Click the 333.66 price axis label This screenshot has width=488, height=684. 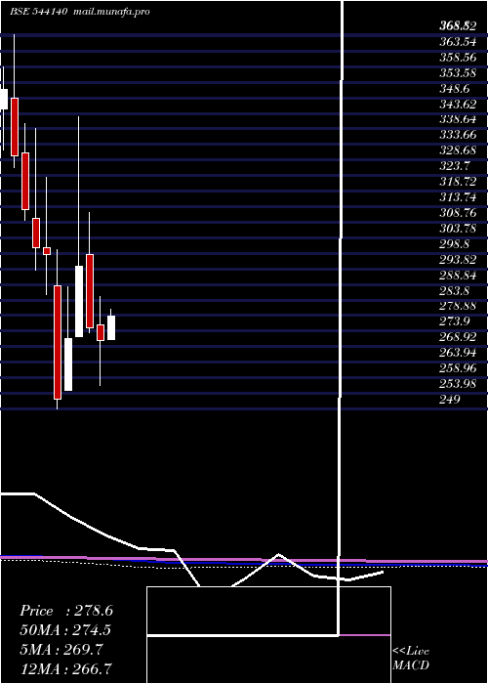tap(458, 135)
